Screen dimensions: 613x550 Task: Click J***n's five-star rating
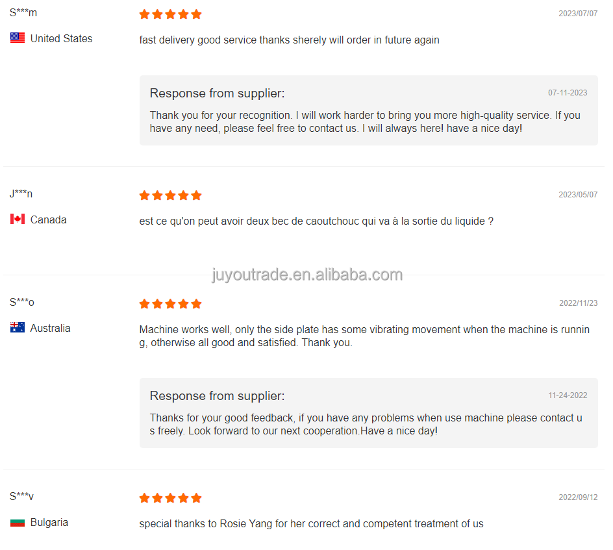[170, 195]
